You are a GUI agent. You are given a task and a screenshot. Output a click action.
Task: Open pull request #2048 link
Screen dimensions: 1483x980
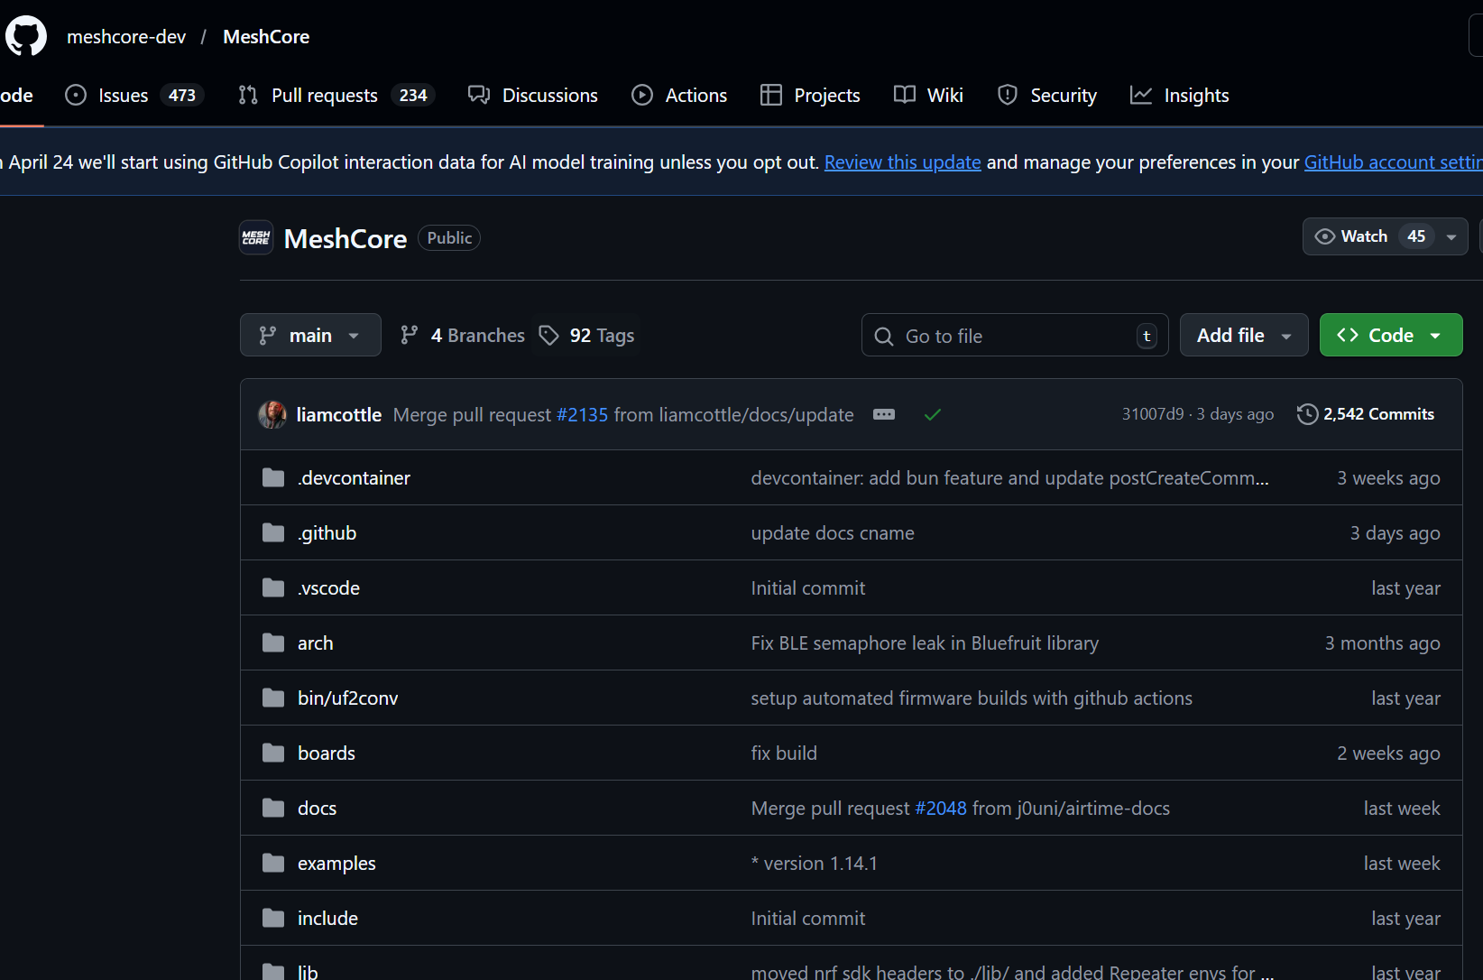click(x=941, y=808)
